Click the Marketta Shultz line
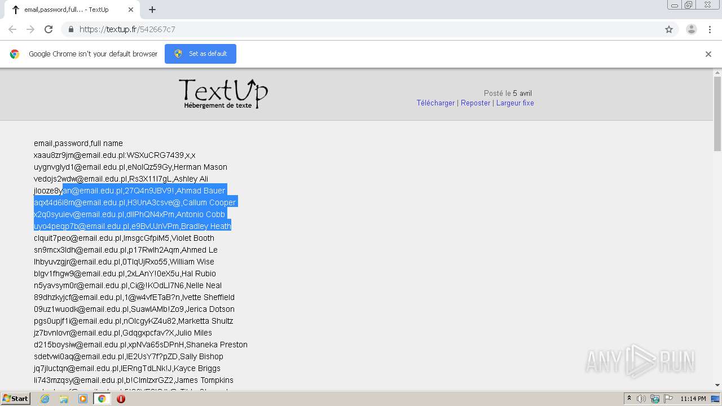 134,321
